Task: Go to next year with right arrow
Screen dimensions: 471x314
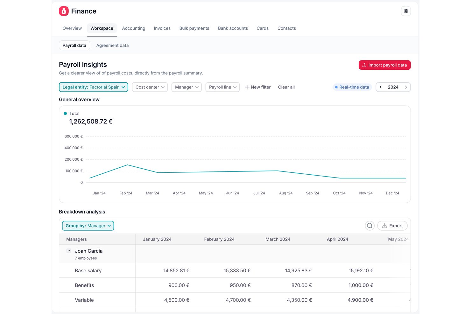Action: click(406, 87)
